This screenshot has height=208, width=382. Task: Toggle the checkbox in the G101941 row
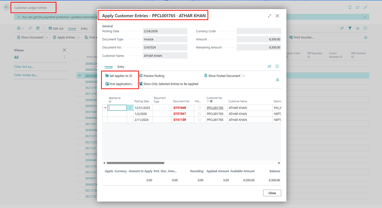[x=200, y=114]
